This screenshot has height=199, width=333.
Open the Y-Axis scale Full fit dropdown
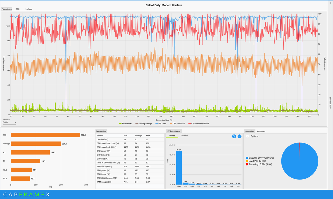pos(9,123)
